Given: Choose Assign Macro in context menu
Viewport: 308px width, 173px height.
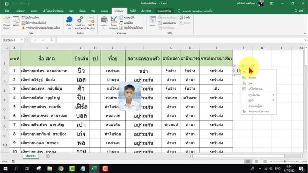Looking at the screenshot, I should click(258, 106).
